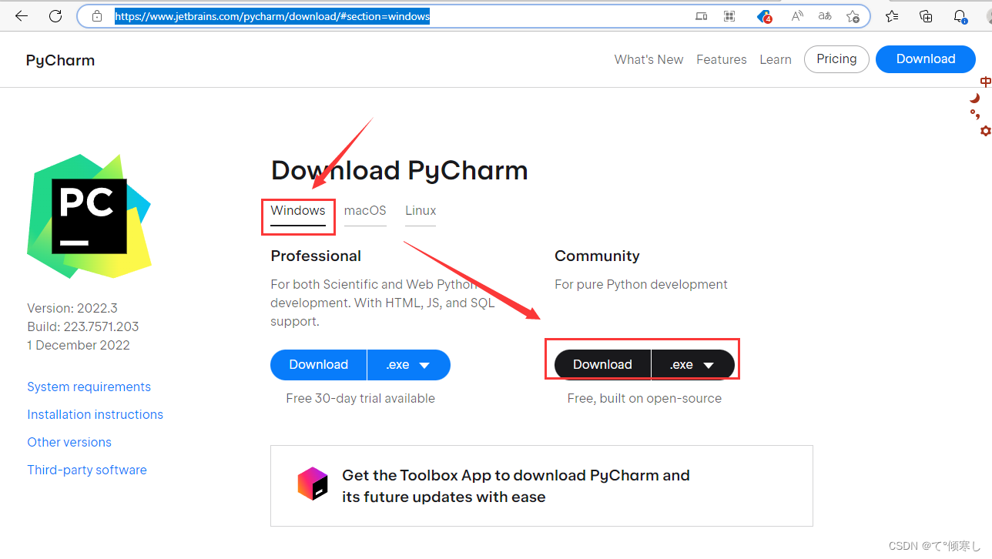
Task: Start Read Aloud from the address bar
Action: pos(797,16)
